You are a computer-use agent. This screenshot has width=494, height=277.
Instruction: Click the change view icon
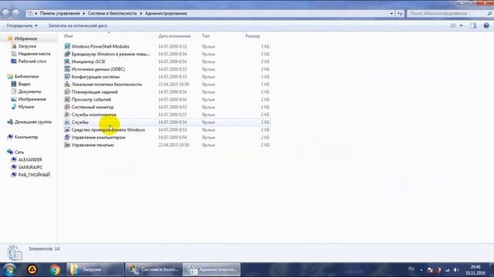(x=453, y=25)
